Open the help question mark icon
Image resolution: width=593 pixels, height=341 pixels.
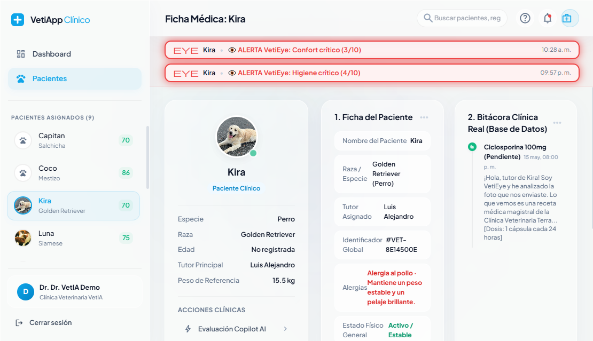(x=525, y=18)
